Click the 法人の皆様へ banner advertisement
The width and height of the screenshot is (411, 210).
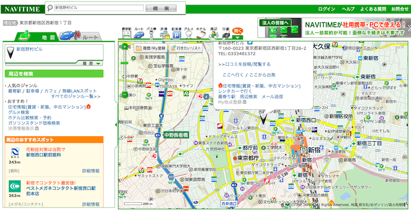[333, 28]
